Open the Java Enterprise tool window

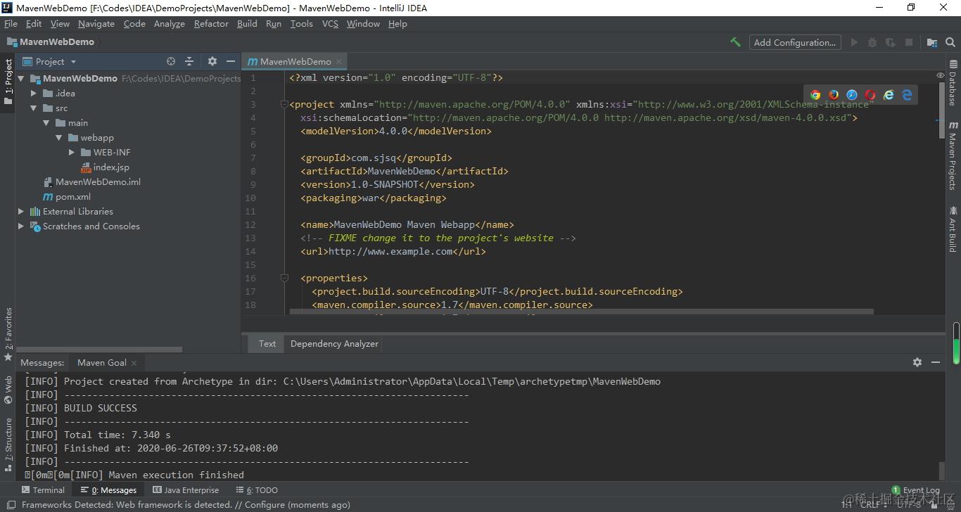click(186, 490)
